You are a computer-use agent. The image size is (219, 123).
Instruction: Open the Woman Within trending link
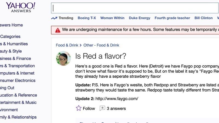point(112,18)
